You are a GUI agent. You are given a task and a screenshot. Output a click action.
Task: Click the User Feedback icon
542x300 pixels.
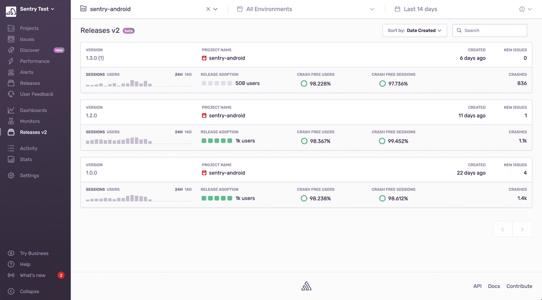11,94
